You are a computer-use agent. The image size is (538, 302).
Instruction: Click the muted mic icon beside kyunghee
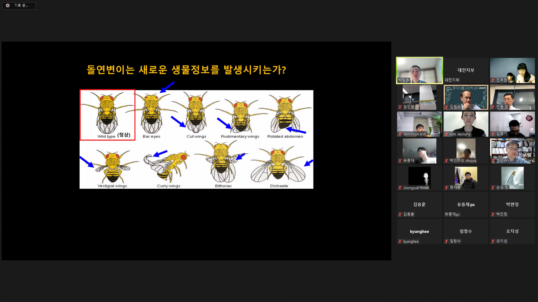[x=400, y=242]
